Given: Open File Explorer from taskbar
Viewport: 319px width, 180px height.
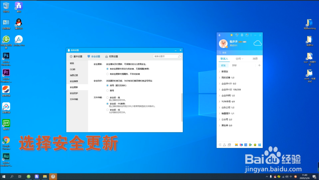Looking at the screenshot, I should click(45, 176).
